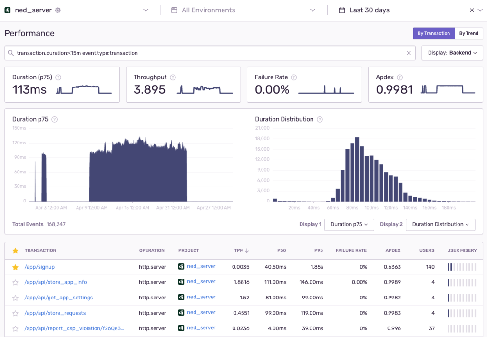Click the help icon beside Duration (p75) card
The height and width of the screenshot is (337, 487).
(x=58, y=77)
